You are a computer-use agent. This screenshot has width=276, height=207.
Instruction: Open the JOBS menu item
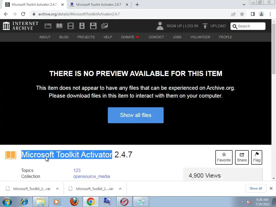pos(177,37)
